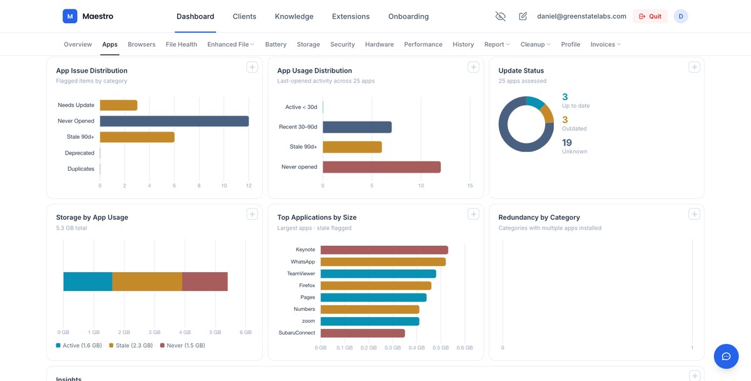Open the Cleanup dropdown menu

tap(536, 44)
